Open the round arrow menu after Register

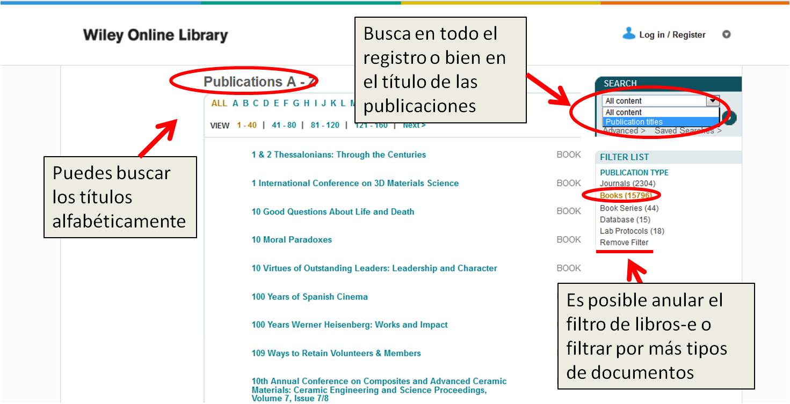726,34
